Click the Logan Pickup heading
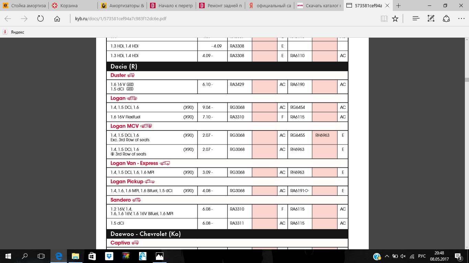The width and height of the screenshot is (469, 263). 127,181
